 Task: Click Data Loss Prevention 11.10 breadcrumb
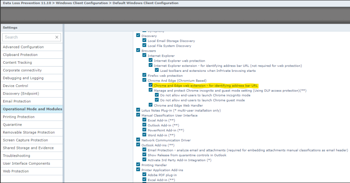pyautogui.click(x=27, y=3)
